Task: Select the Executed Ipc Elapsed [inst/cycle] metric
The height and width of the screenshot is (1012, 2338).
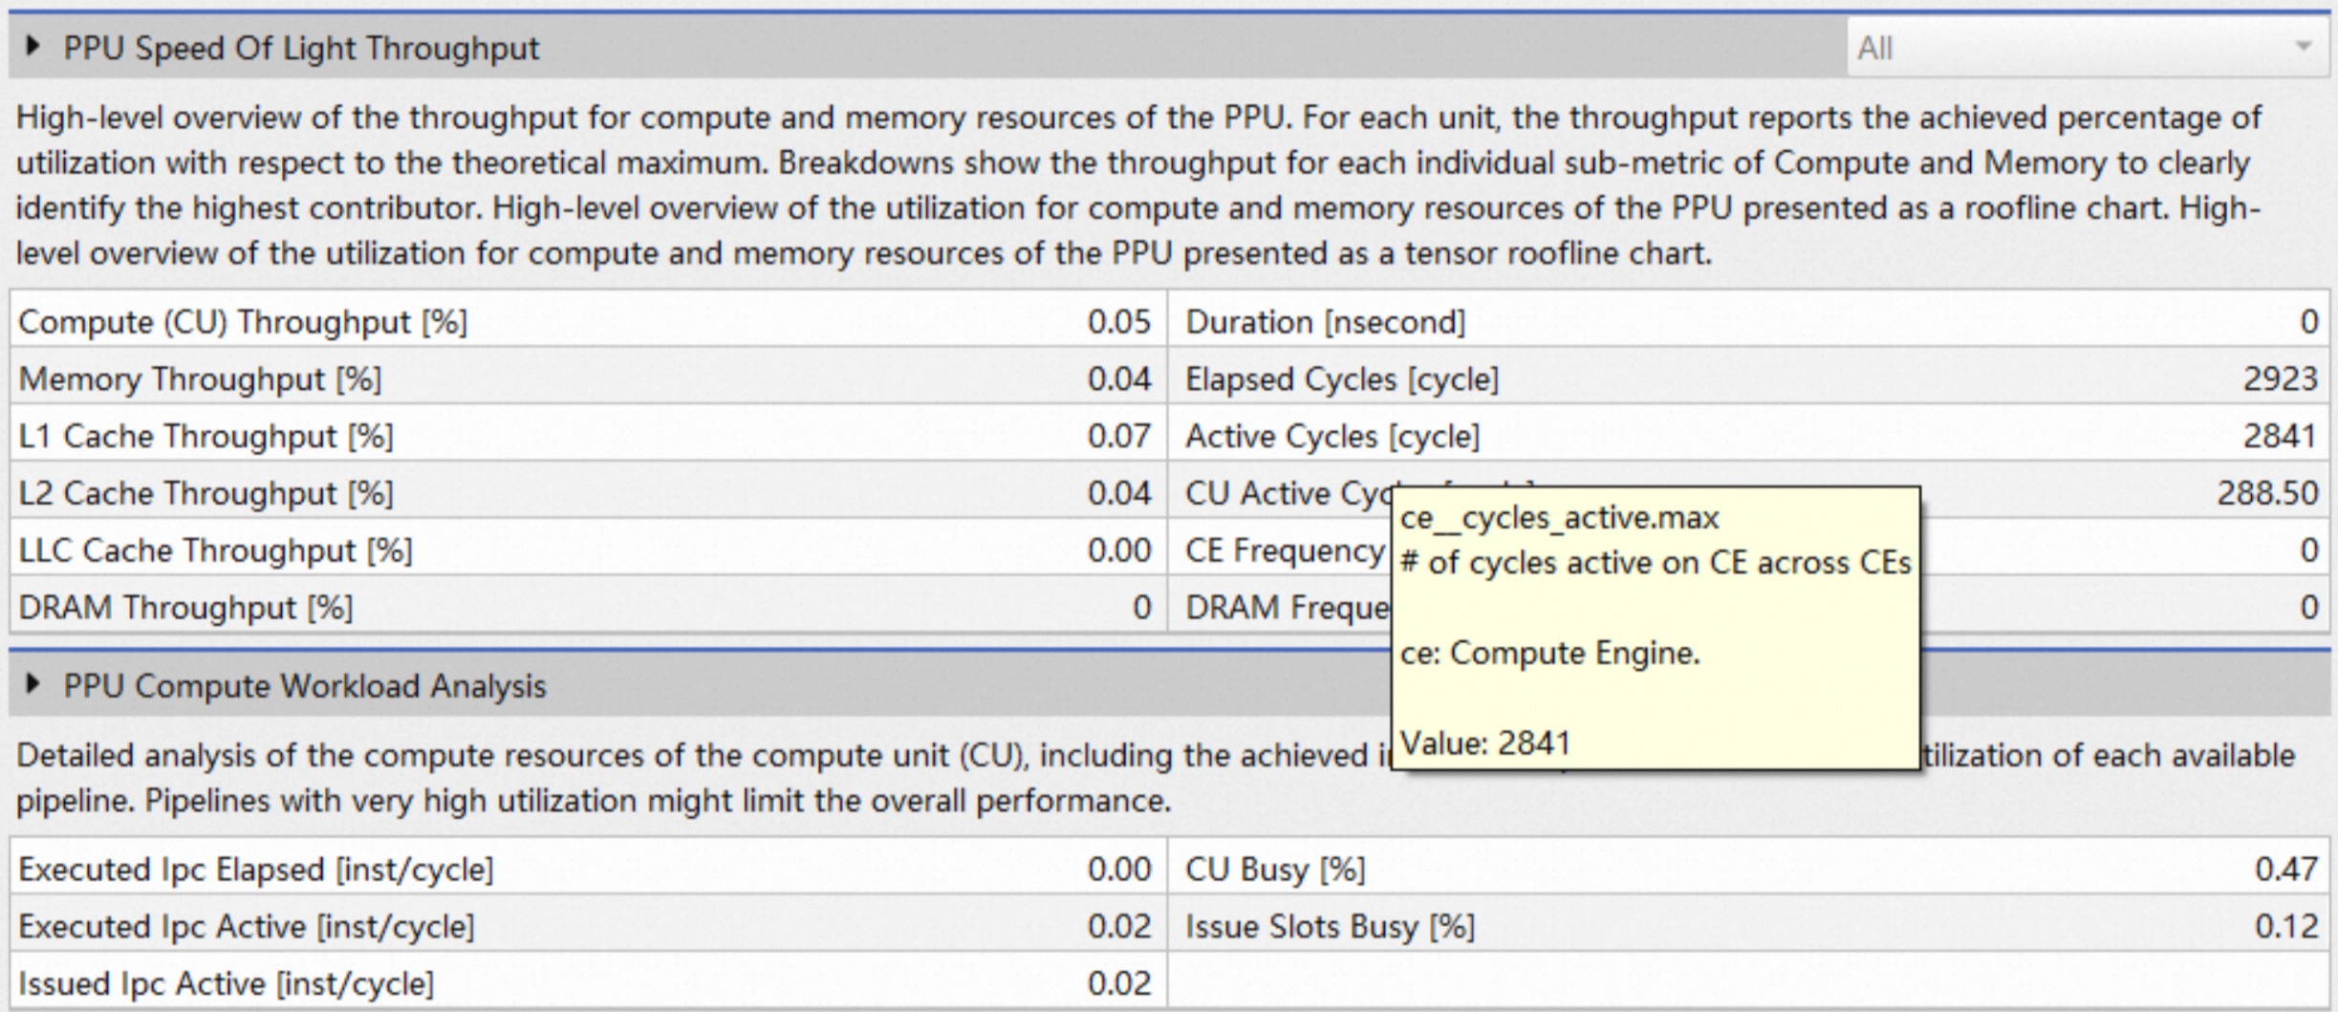Action: pos(256,870)
